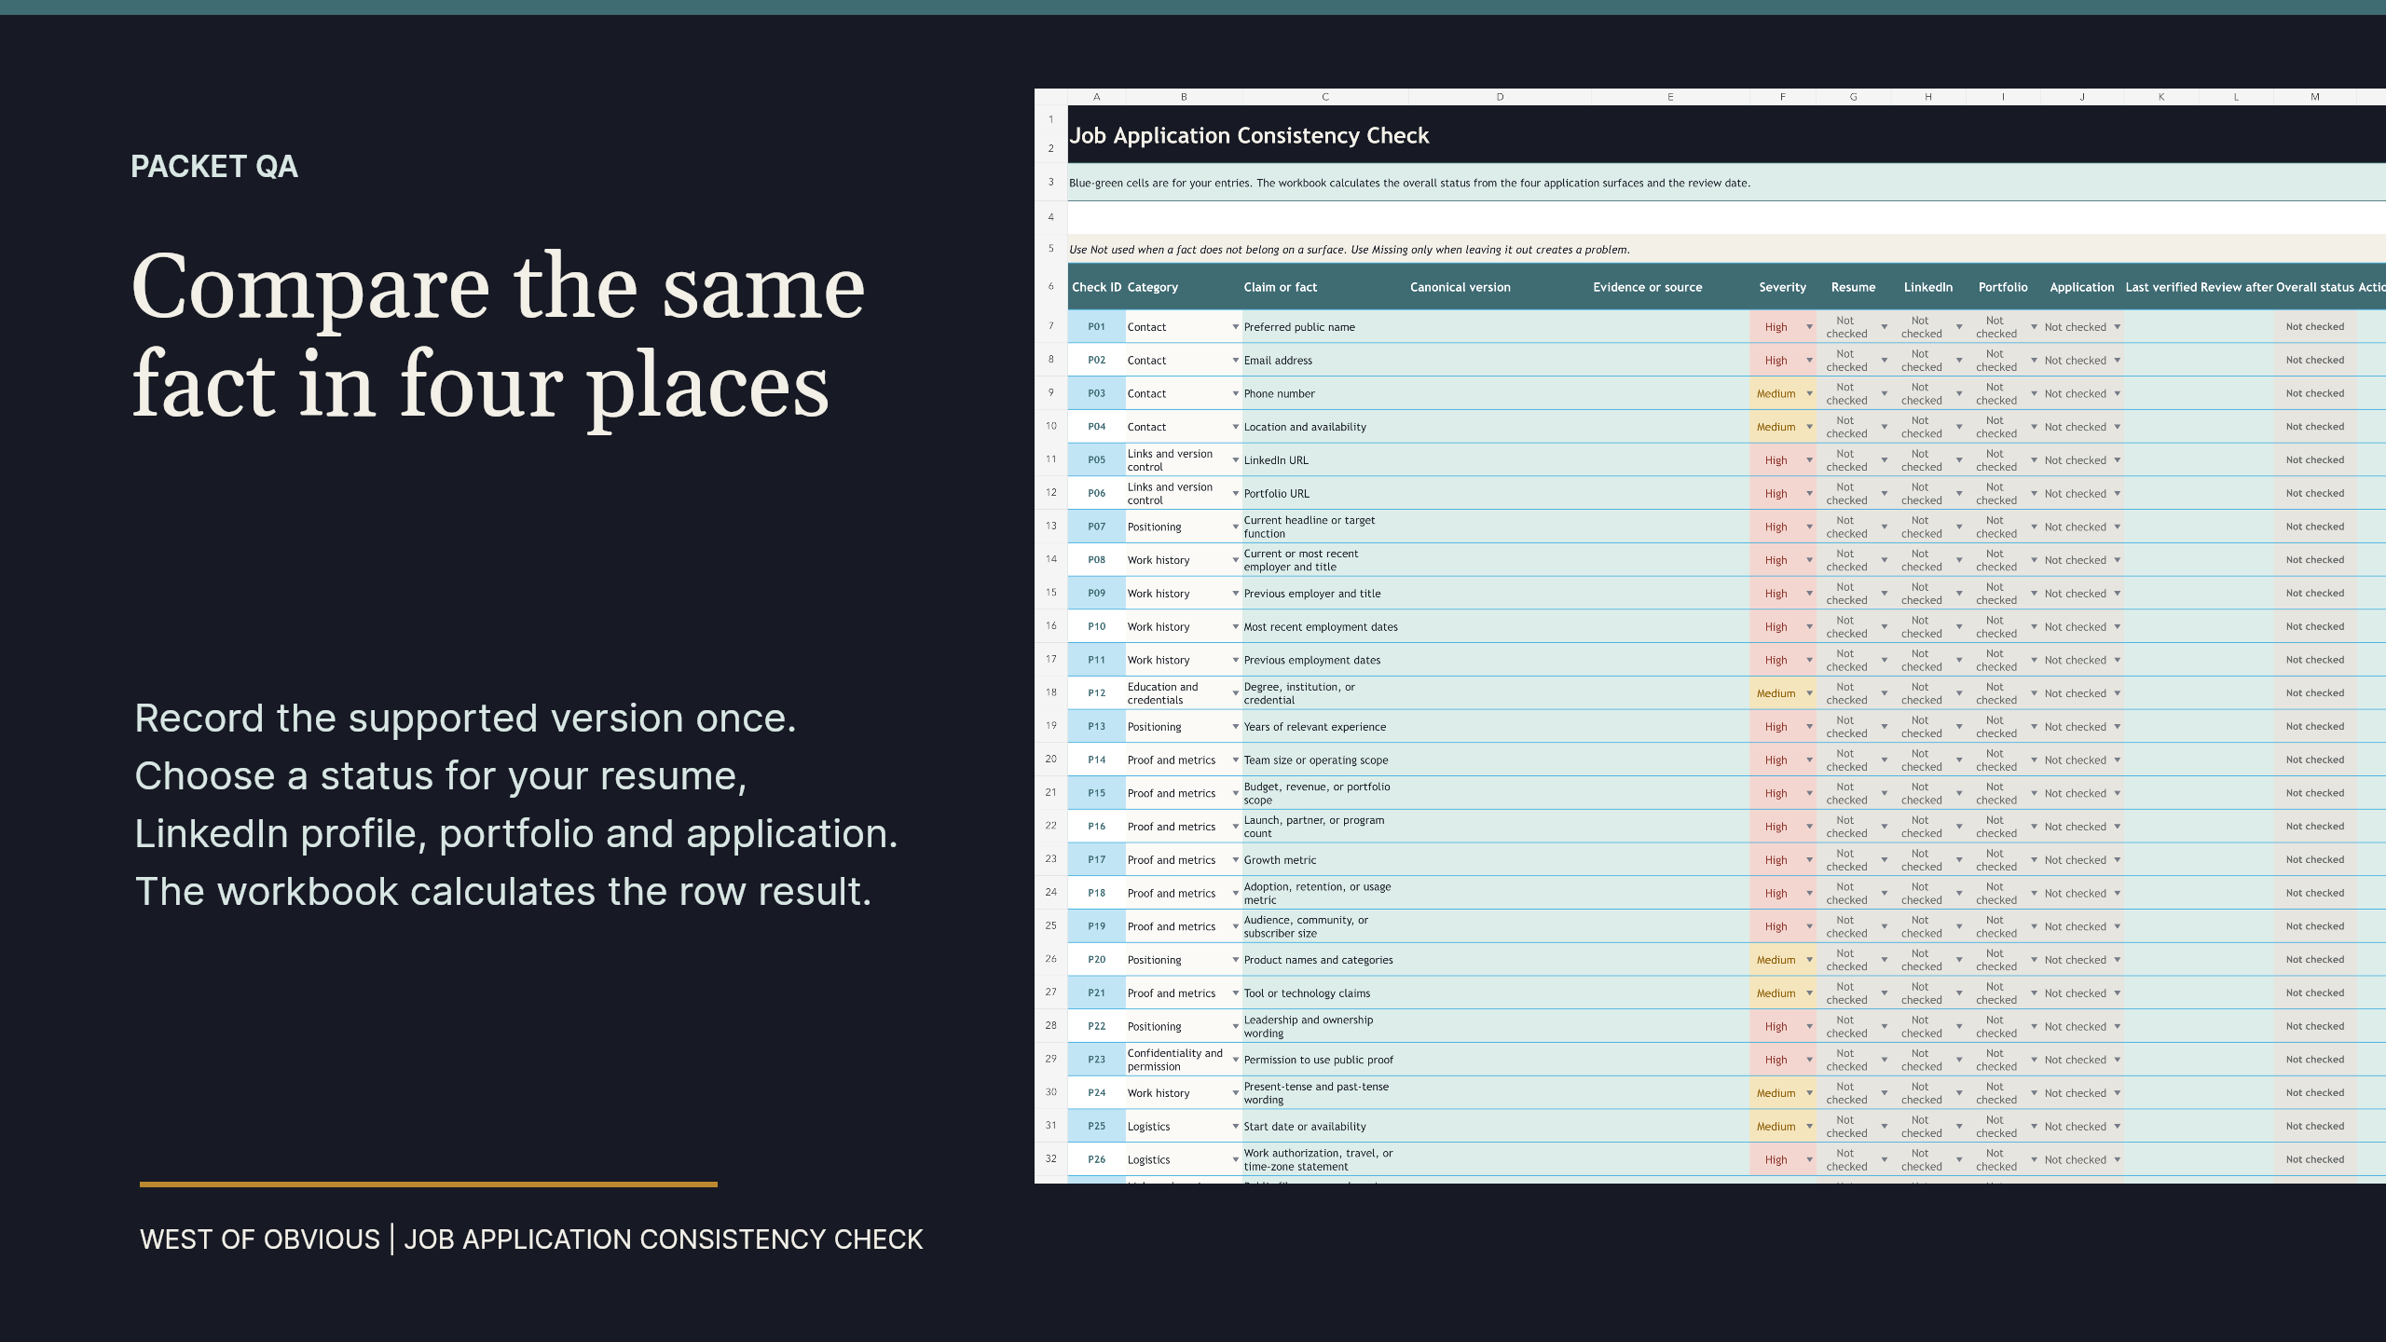
Task: Select 'Product names and categories' cell
Action: click(1324, 960)
